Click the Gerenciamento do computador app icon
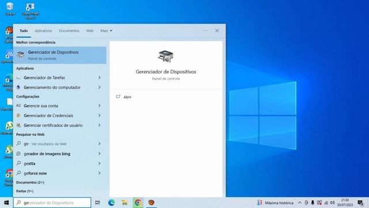The image size is (369, 208). tap(18, 87)
